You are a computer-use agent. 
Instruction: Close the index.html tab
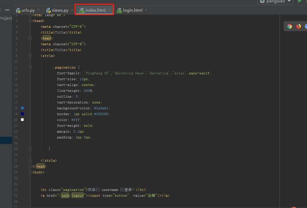(110, 10)
